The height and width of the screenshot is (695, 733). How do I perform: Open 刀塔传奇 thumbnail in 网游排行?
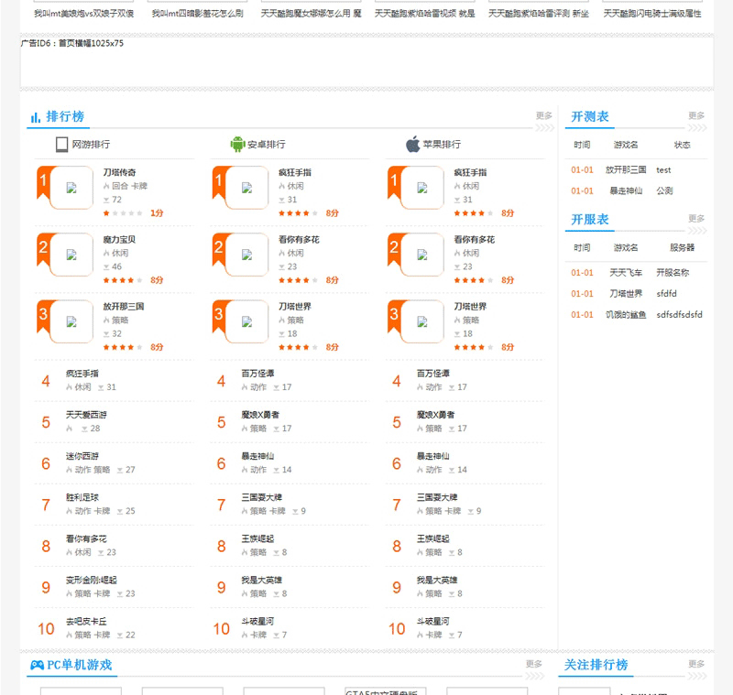71,188
